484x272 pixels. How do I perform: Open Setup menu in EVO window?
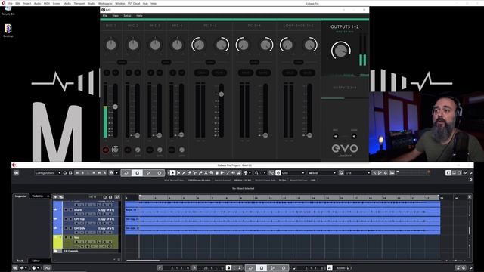[127, 16]
